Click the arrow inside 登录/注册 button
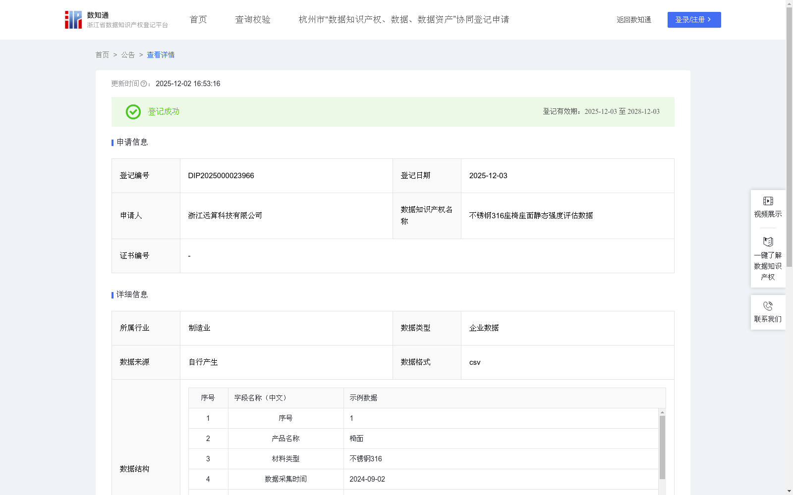 pyautogui.click(x=709, y=19)
